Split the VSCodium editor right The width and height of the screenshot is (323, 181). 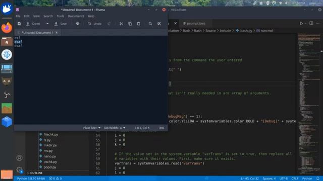click(311, 24)
